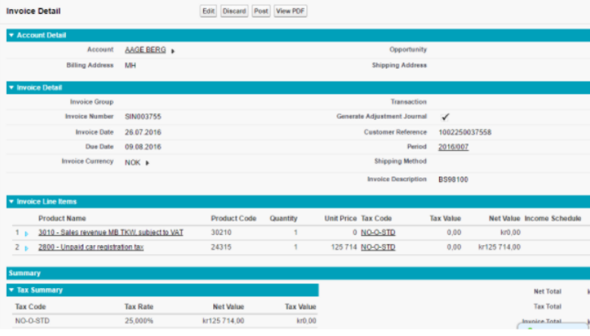Viewport: 590px width, 336px height.
Task: Collapse the Invoice Detail section
Action: point(11,88)
